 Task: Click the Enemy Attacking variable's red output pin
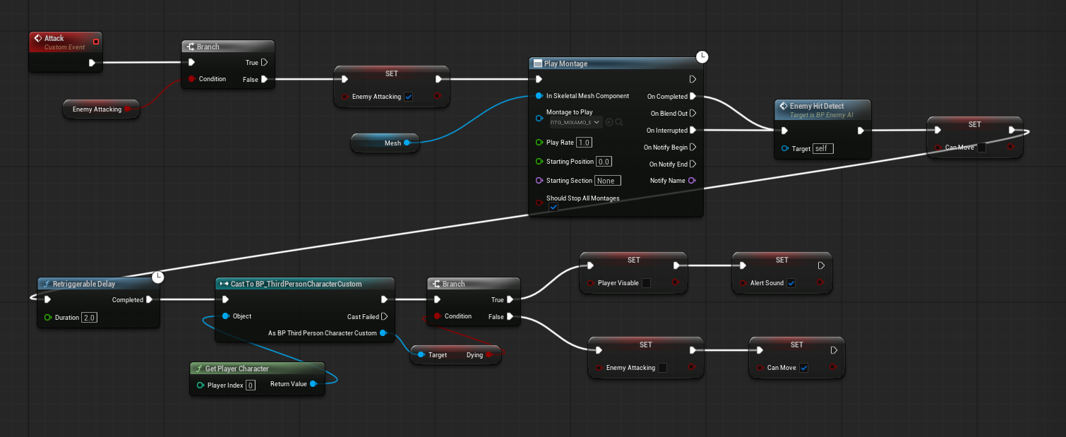[127, 109]
